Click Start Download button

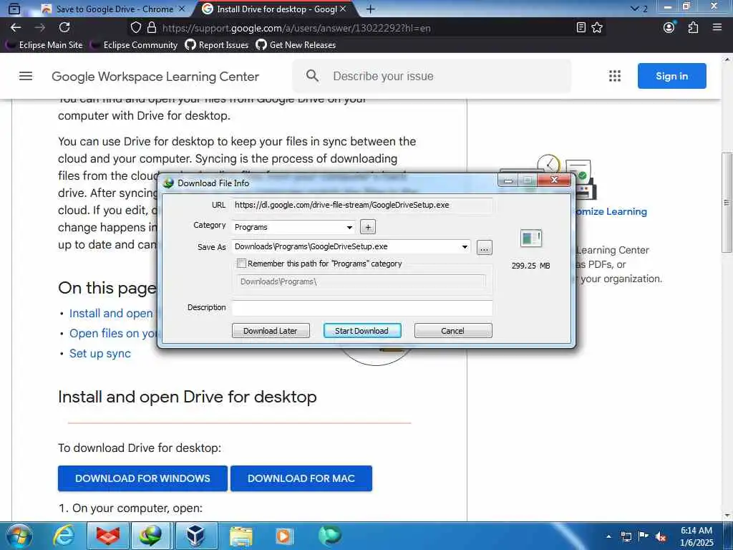tap(361, 331)
